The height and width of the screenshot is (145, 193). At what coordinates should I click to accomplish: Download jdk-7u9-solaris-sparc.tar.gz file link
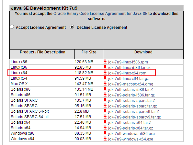pos(132,106)
